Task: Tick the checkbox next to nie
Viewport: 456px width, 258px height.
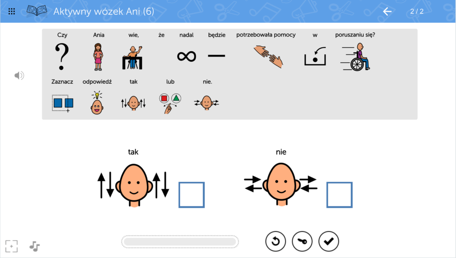Action: (339, 195)
